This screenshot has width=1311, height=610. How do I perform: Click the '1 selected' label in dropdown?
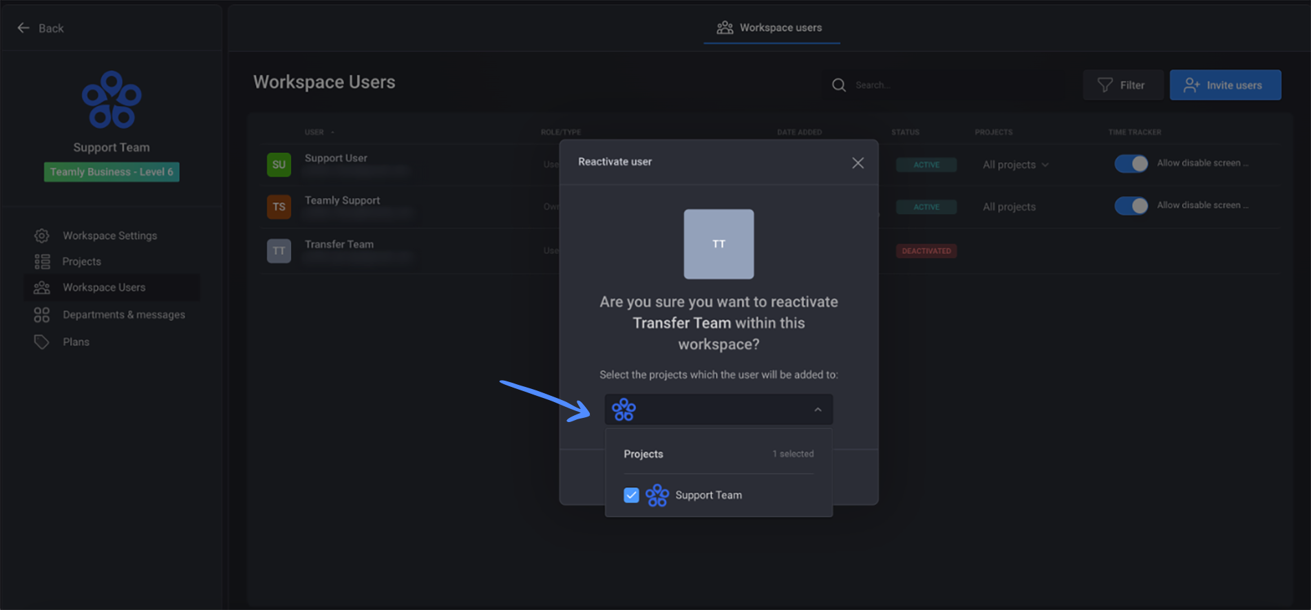coord(793,454)
